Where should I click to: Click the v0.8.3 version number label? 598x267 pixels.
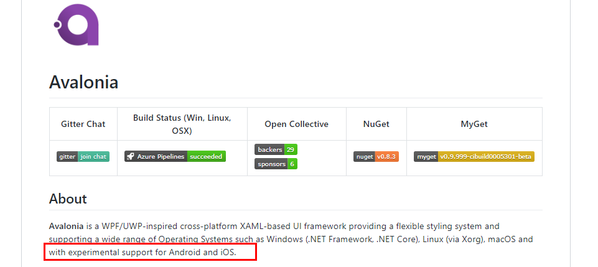point(386,157)
